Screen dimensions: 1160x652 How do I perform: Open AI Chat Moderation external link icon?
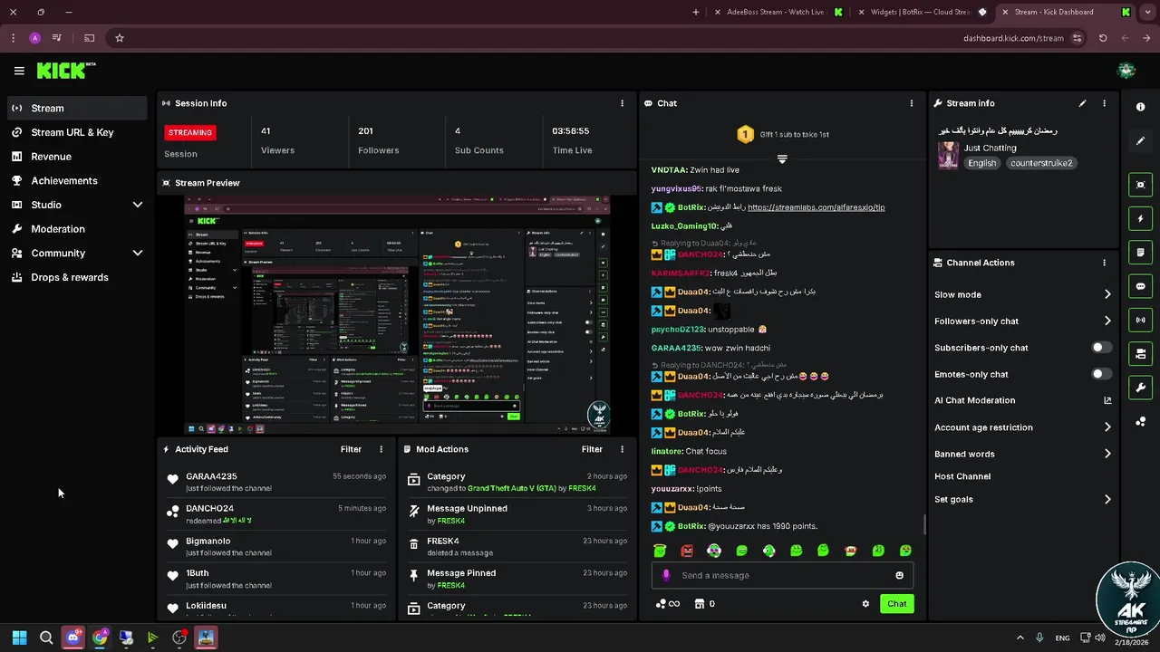(1107, 400)
